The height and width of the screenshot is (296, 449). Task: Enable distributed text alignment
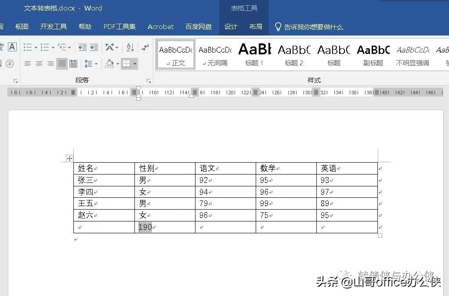73,63
